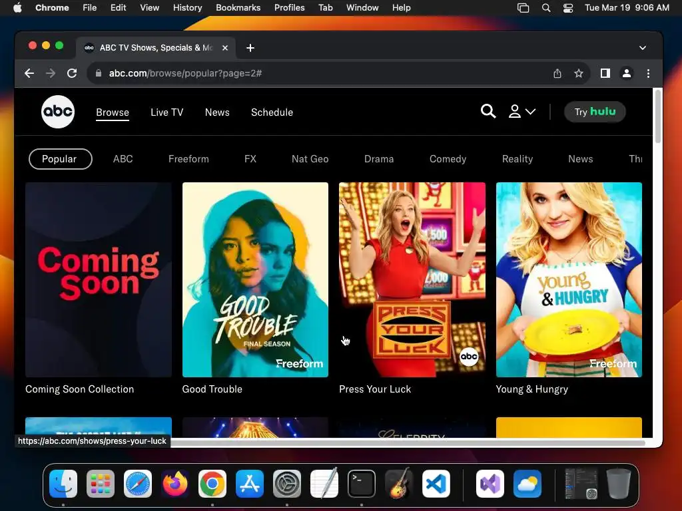Go to Live TV
The width and height of the screenshot is (682, 511).
point(167,112)
